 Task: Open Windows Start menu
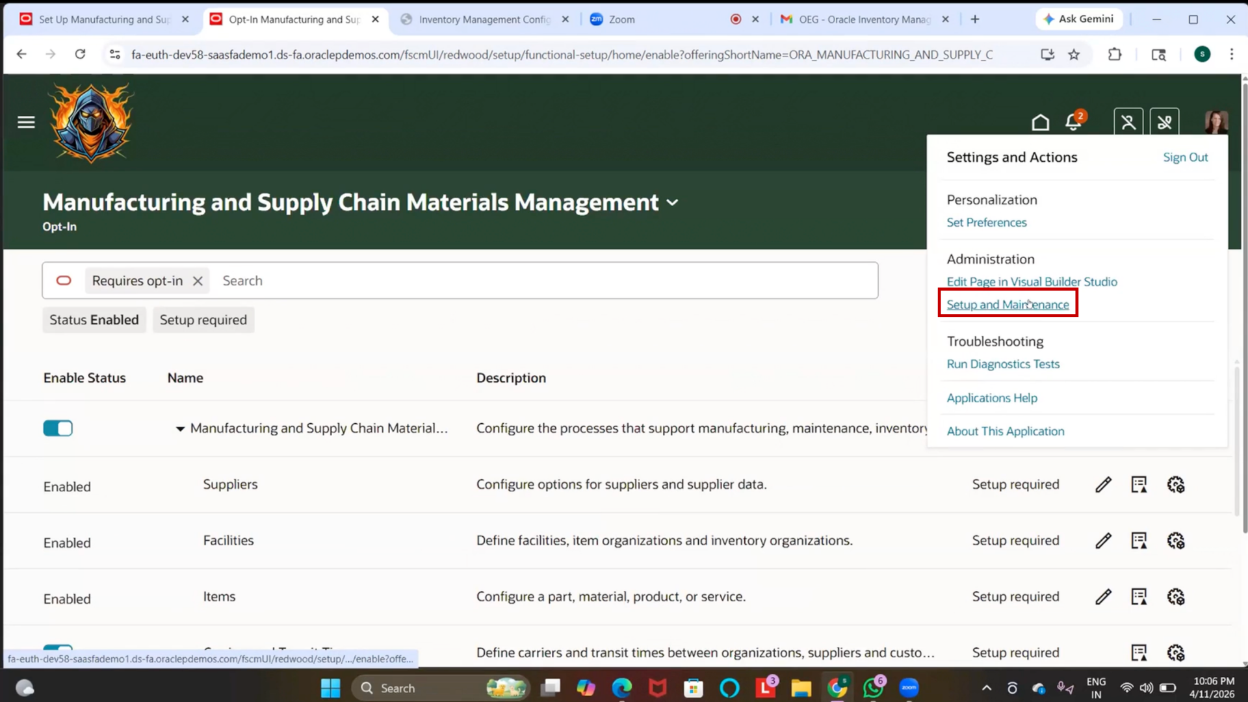(x=330, y=688)
